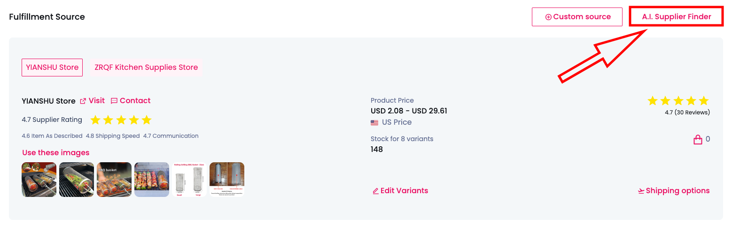
Task: Click the Custom source button
Action: pos(577,17)
